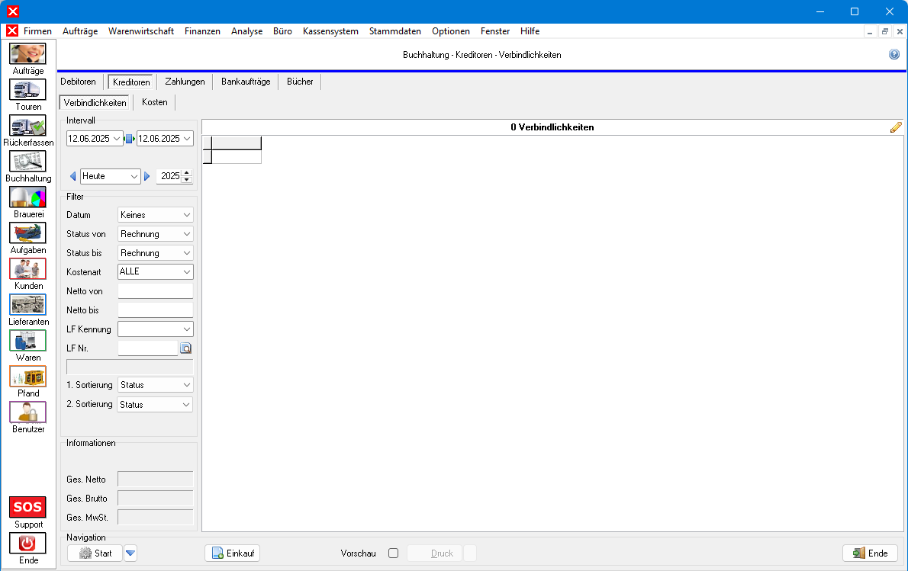The width and height of the screenshot is (908, 571).
Task: Click the blue help question mark icon
Action: [894, 55]
